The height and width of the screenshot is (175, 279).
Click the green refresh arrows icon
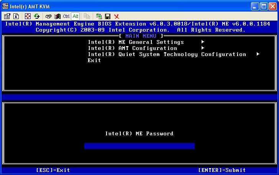point(37,16)
